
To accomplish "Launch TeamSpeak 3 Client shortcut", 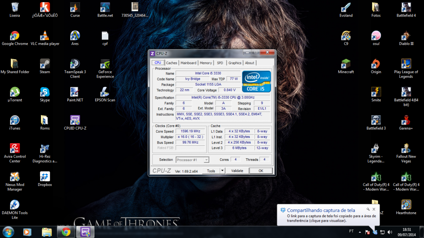I will click(75, 68).
